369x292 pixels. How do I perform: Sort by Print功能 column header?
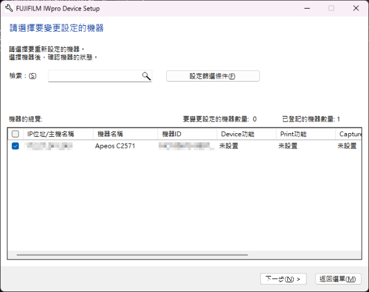point(306,134)
